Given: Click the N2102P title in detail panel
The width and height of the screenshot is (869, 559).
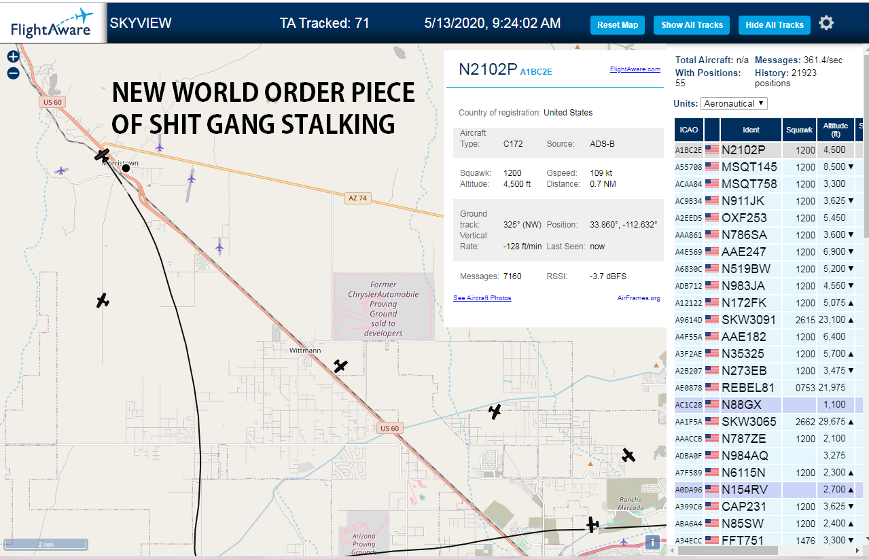Looking at the screenshot, I should (488, 69).
